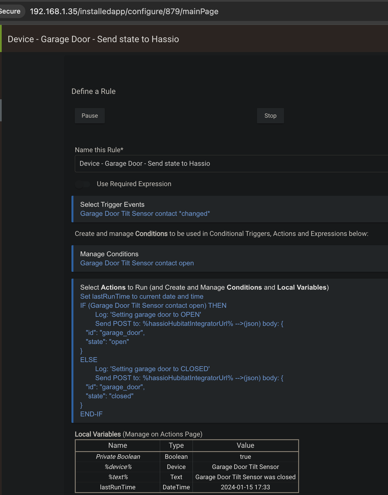Open the Garage Door Tilt Sensor contact changed trigger
Screen dimensions: 388x495
point(145,214)
